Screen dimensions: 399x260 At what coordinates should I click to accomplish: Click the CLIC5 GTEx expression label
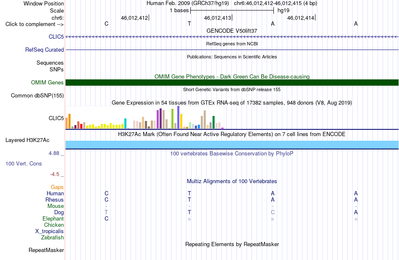pyautogui.click(x=56, y=118)
